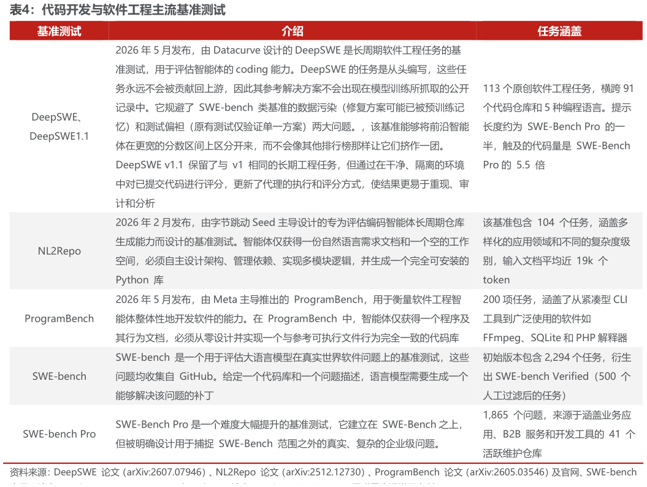The width and height of the screenshot is (647, 487).
Task: Click the text FFmpeg、SQLite 和 PHP 解释器
Action: [555, 338]
